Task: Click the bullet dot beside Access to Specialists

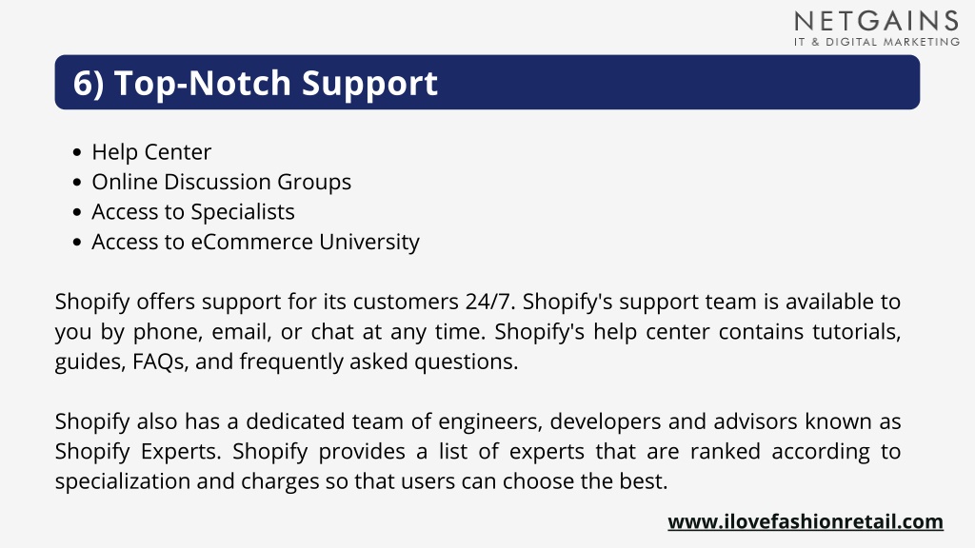Action: [77, 212]
